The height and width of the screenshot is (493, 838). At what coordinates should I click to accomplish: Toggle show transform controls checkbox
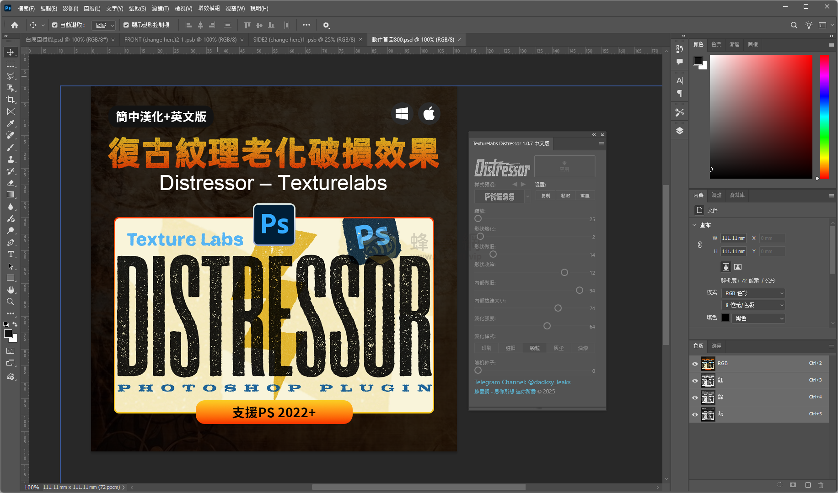(x=126, y=25)
